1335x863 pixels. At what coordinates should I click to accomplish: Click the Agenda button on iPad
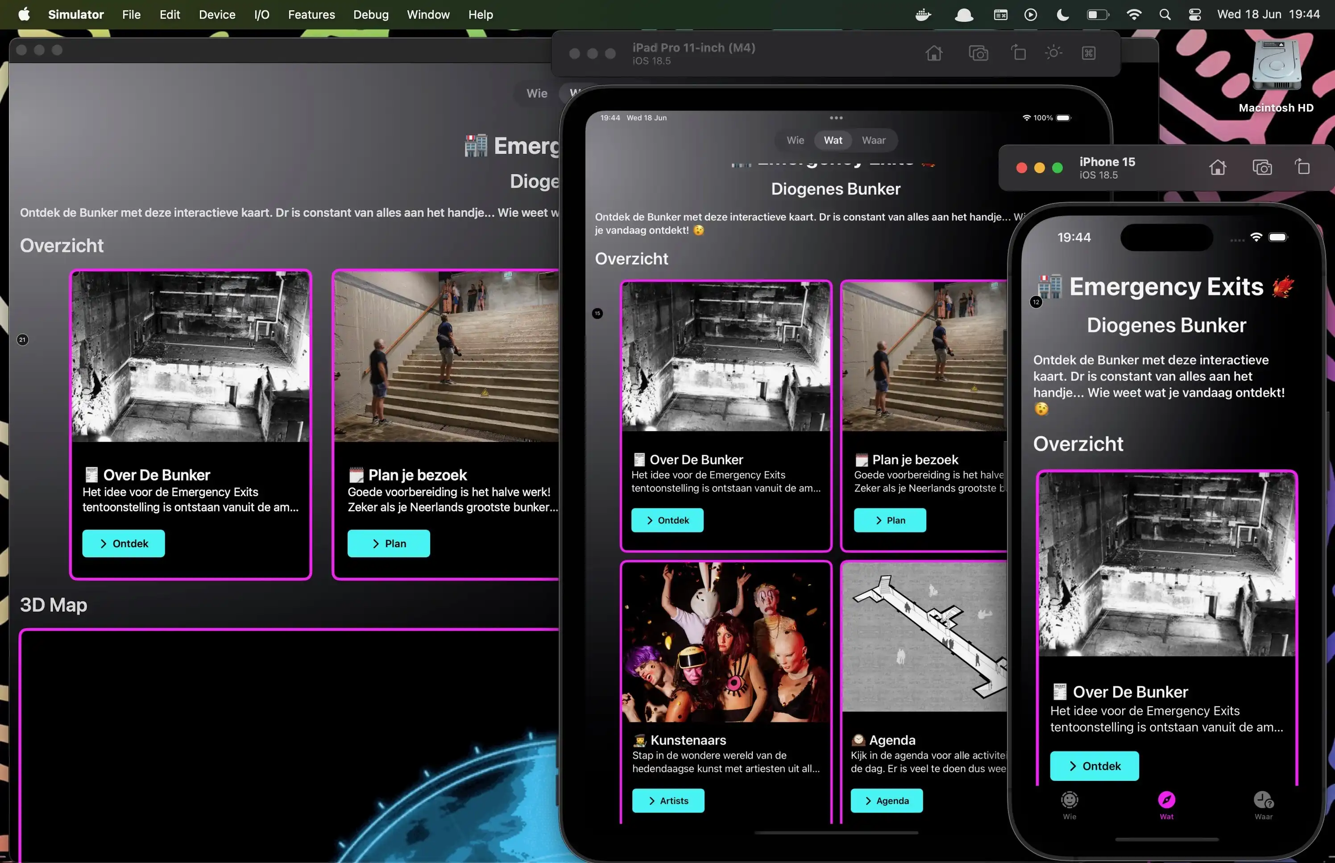tap(886, 801)
